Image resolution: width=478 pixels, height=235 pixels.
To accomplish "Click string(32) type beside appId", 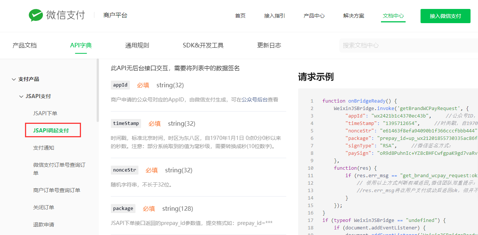I will [170, 85].
